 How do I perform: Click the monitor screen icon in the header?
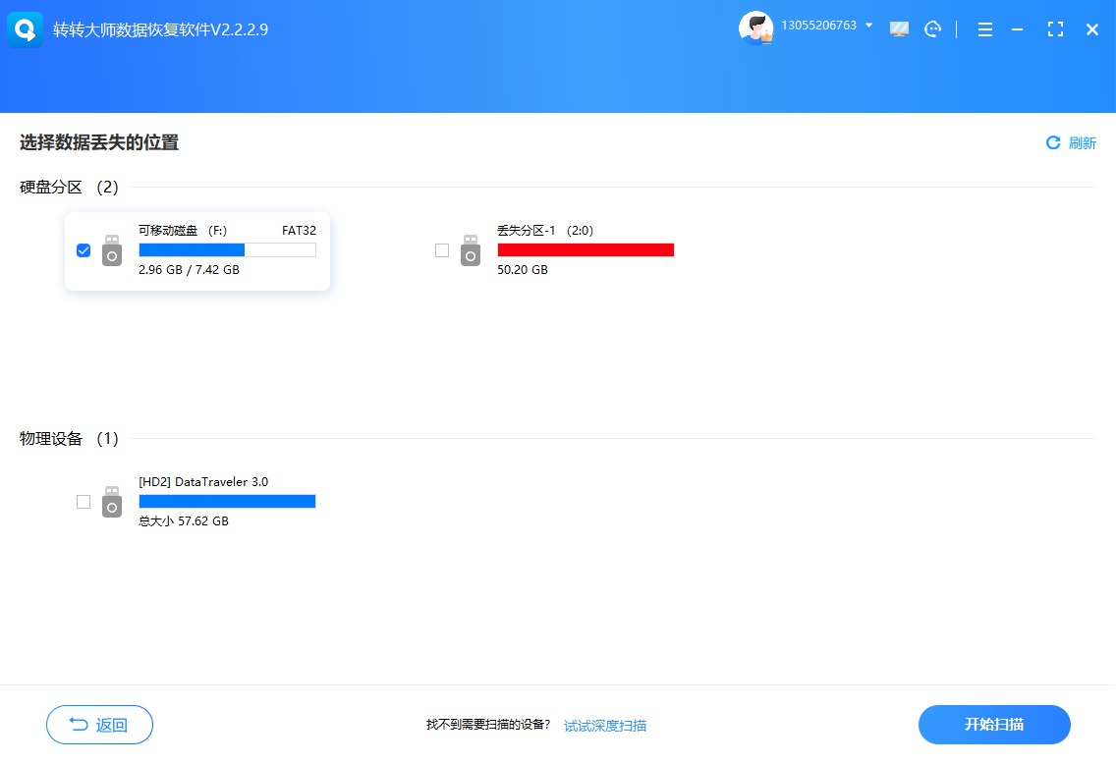point(899,29)
